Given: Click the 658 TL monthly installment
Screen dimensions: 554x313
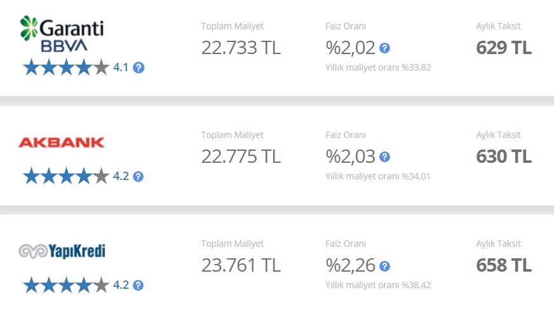Looking at the screenshot, I should [x=504, y=265].
